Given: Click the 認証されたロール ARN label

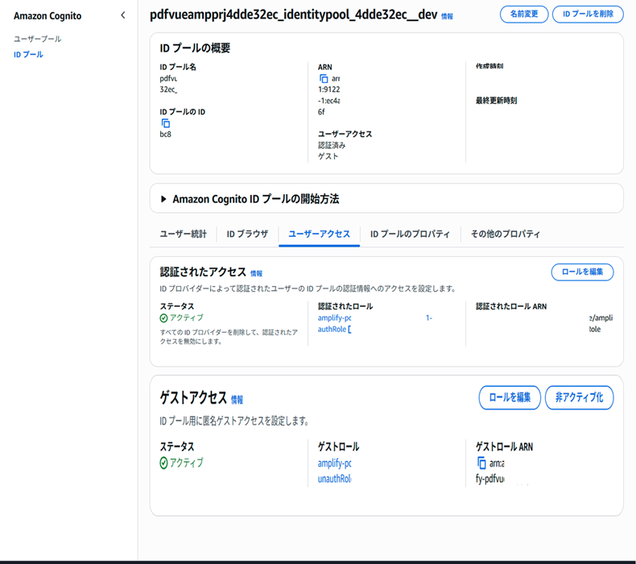Looking at the screenshot, I should 511,306.
